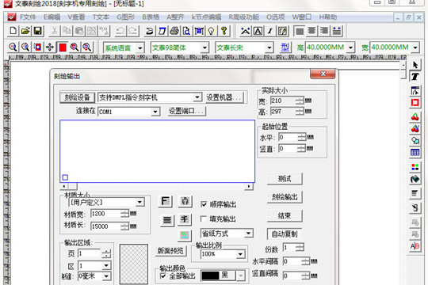Open the T文本 menu
Image resolution: width=428 pixels, height=285 pixels.
click(x=101, y=17)
